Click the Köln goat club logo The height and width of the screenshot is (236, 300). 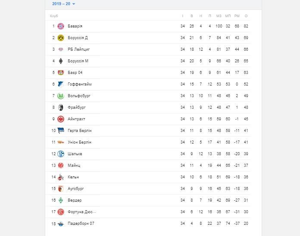pos(61,177)
